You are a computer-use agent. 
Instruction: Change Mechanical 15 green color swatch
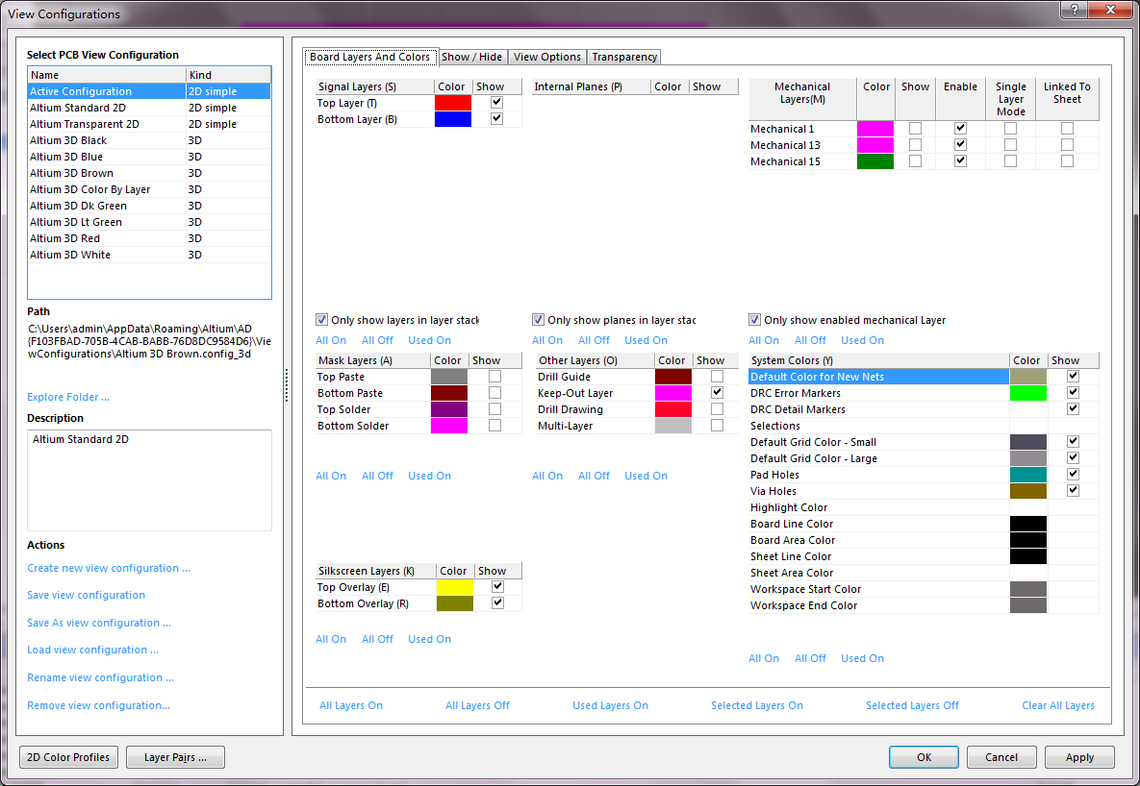[x=875, y=161]
